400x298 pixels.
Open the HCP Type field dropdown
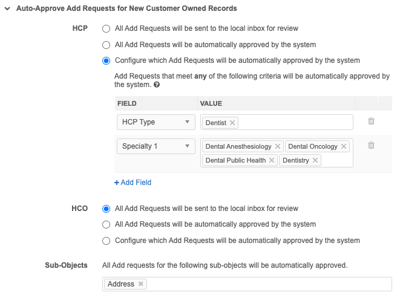coord(156,122)
